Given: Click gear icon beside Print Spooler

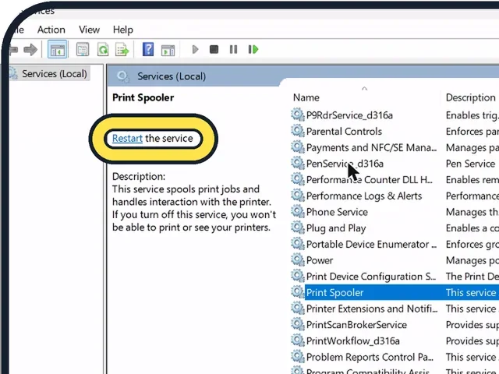Looking at the screenshot, I should pos(298,292).
